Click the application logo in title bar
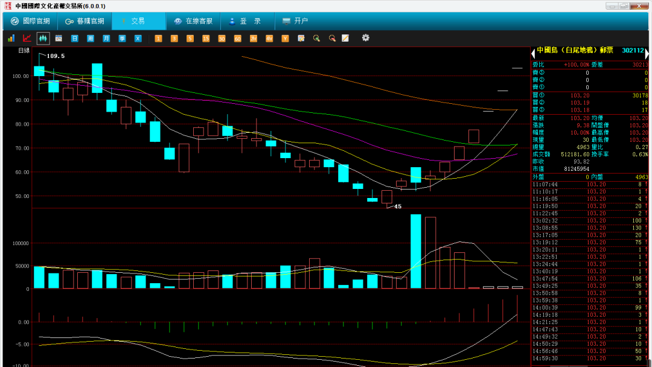652x367 pixels. pyautogui.click(x=7, y=6)
